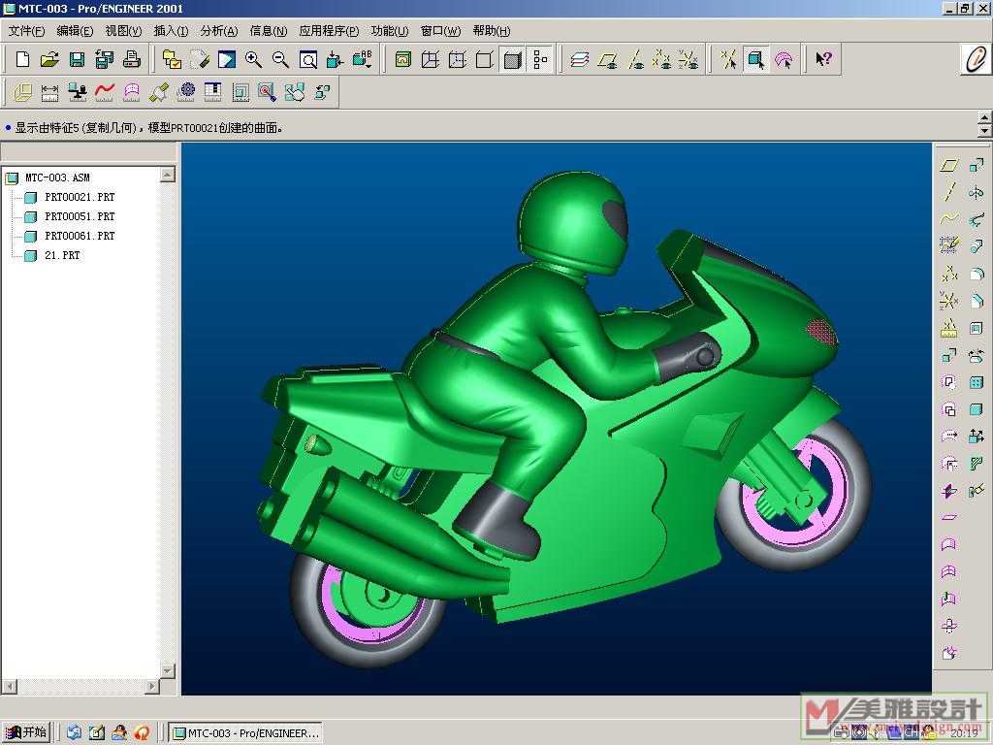Toggle the geometry selection filter cube icon
This screenshot has width=993, height=745.
tap(756, 59)
